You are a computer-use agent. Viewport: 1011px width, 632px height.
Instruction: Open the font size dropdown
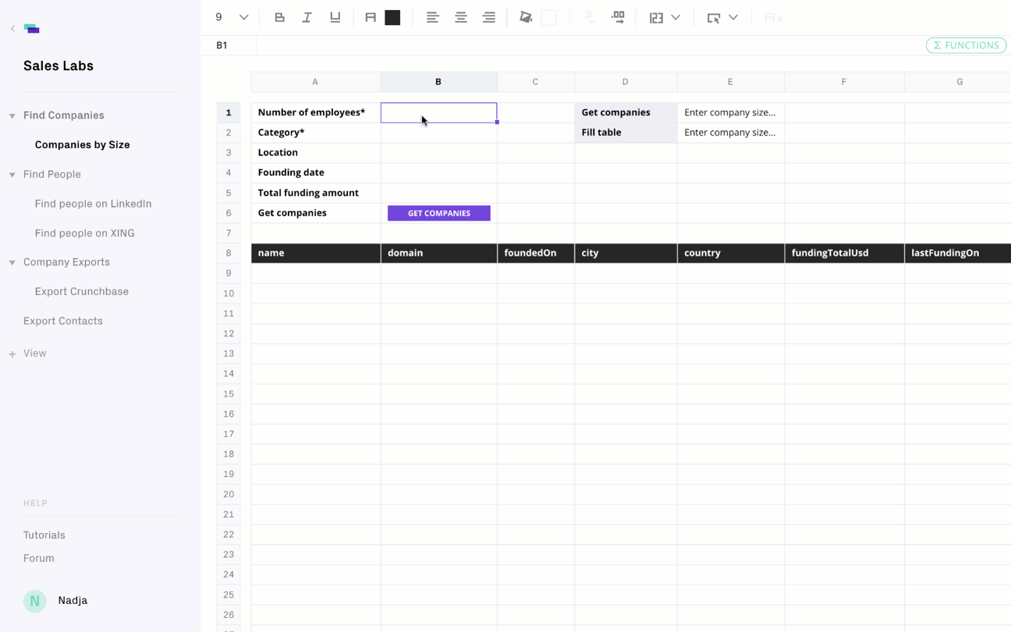click(x=243, y=17)
